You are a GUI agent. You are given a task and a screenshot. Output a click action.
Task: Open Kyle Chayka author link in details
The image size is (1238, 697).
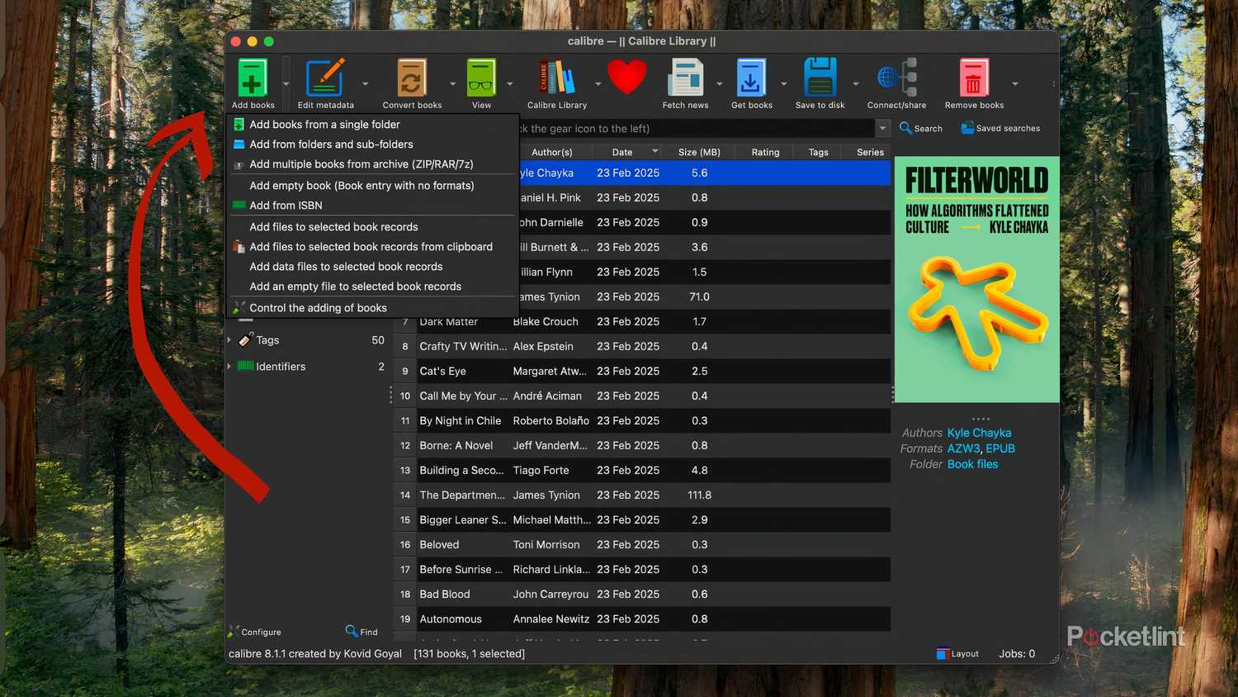point(979,433)
